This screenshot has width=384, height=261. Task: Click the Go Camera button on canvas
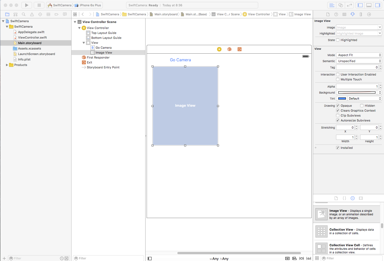tap(180, 60)
